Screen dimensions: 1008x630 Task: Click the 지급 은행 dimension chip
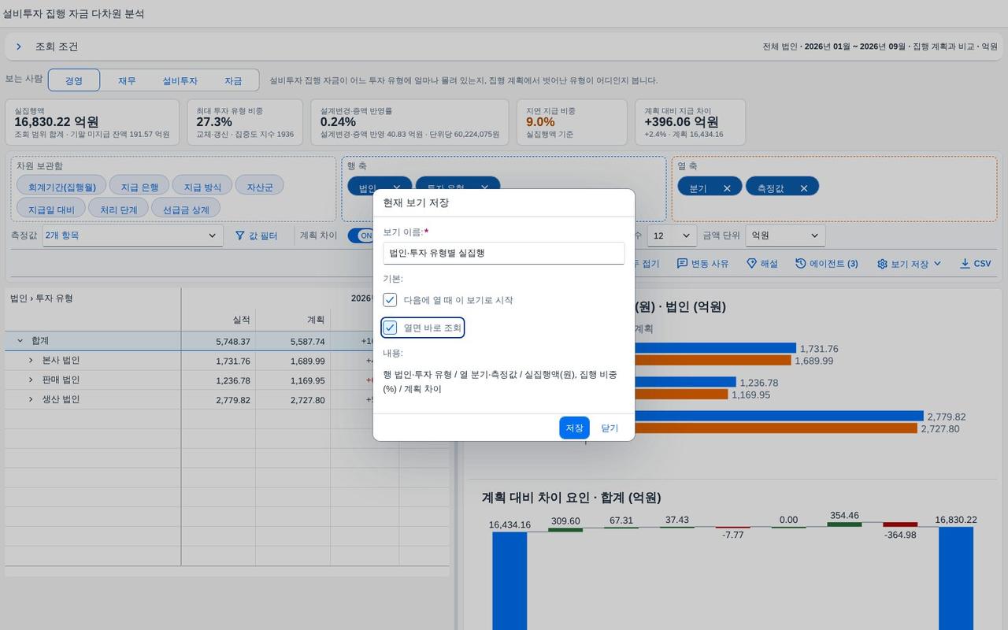[139, 187]
